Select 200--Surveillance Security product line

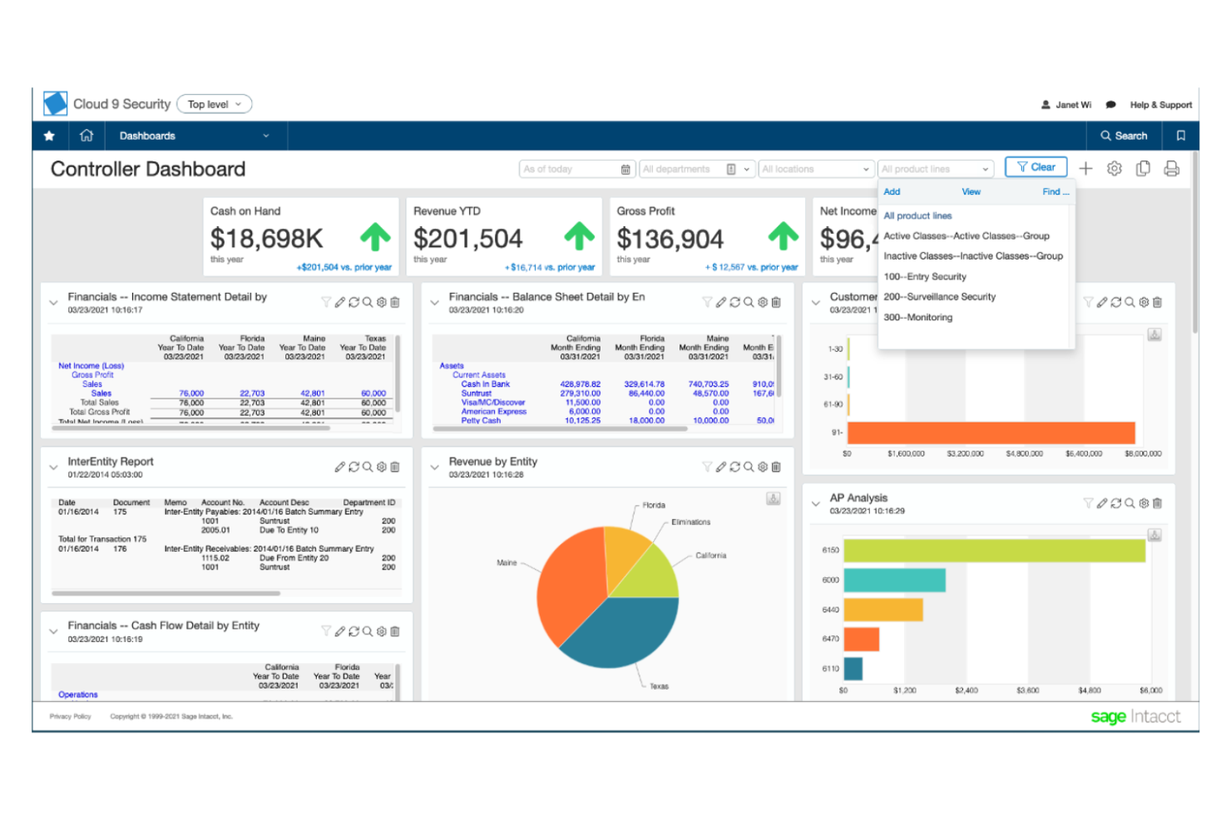[x=940, y=296]
